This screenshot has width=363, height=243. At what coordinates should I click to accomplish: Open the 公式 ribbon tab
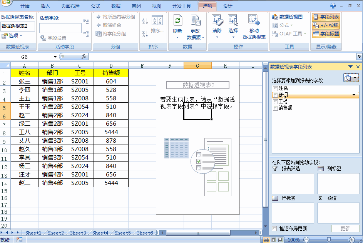tap(95, 6)
